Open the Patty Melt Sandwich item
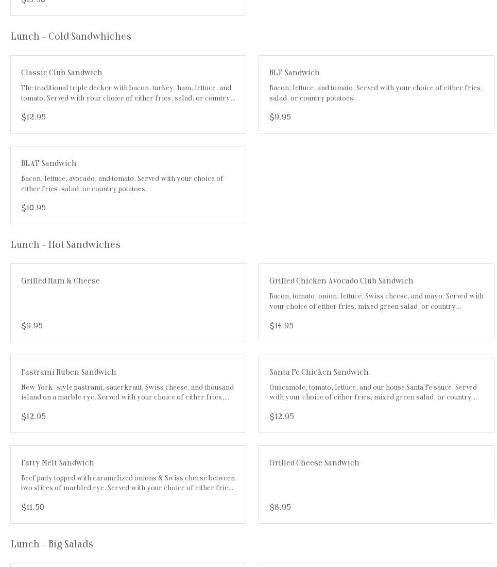This screenshot has height=567, width=497. tap(58, 463)
